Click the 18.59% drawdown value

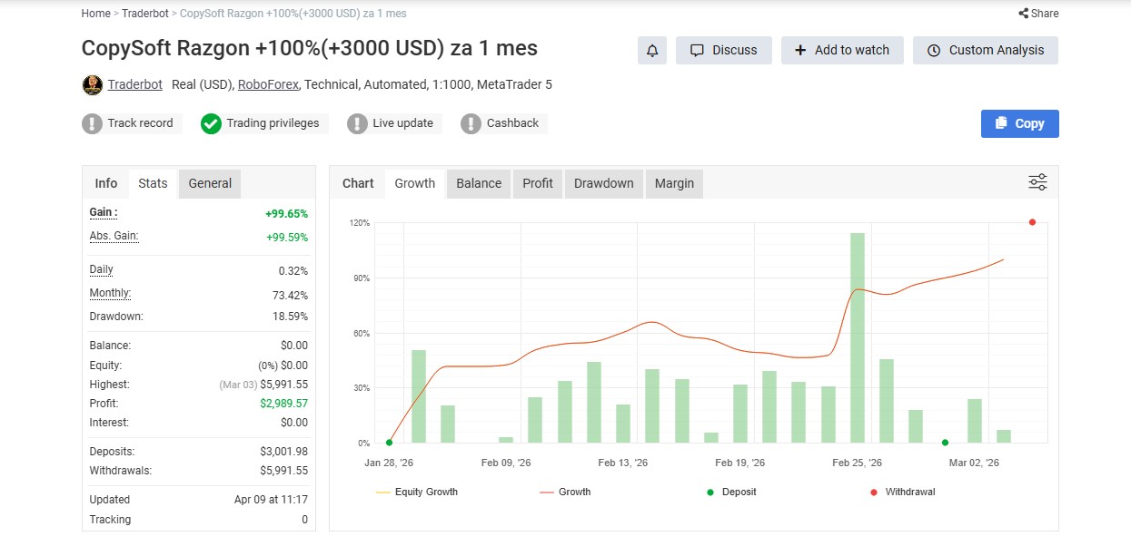coord(291,317)
